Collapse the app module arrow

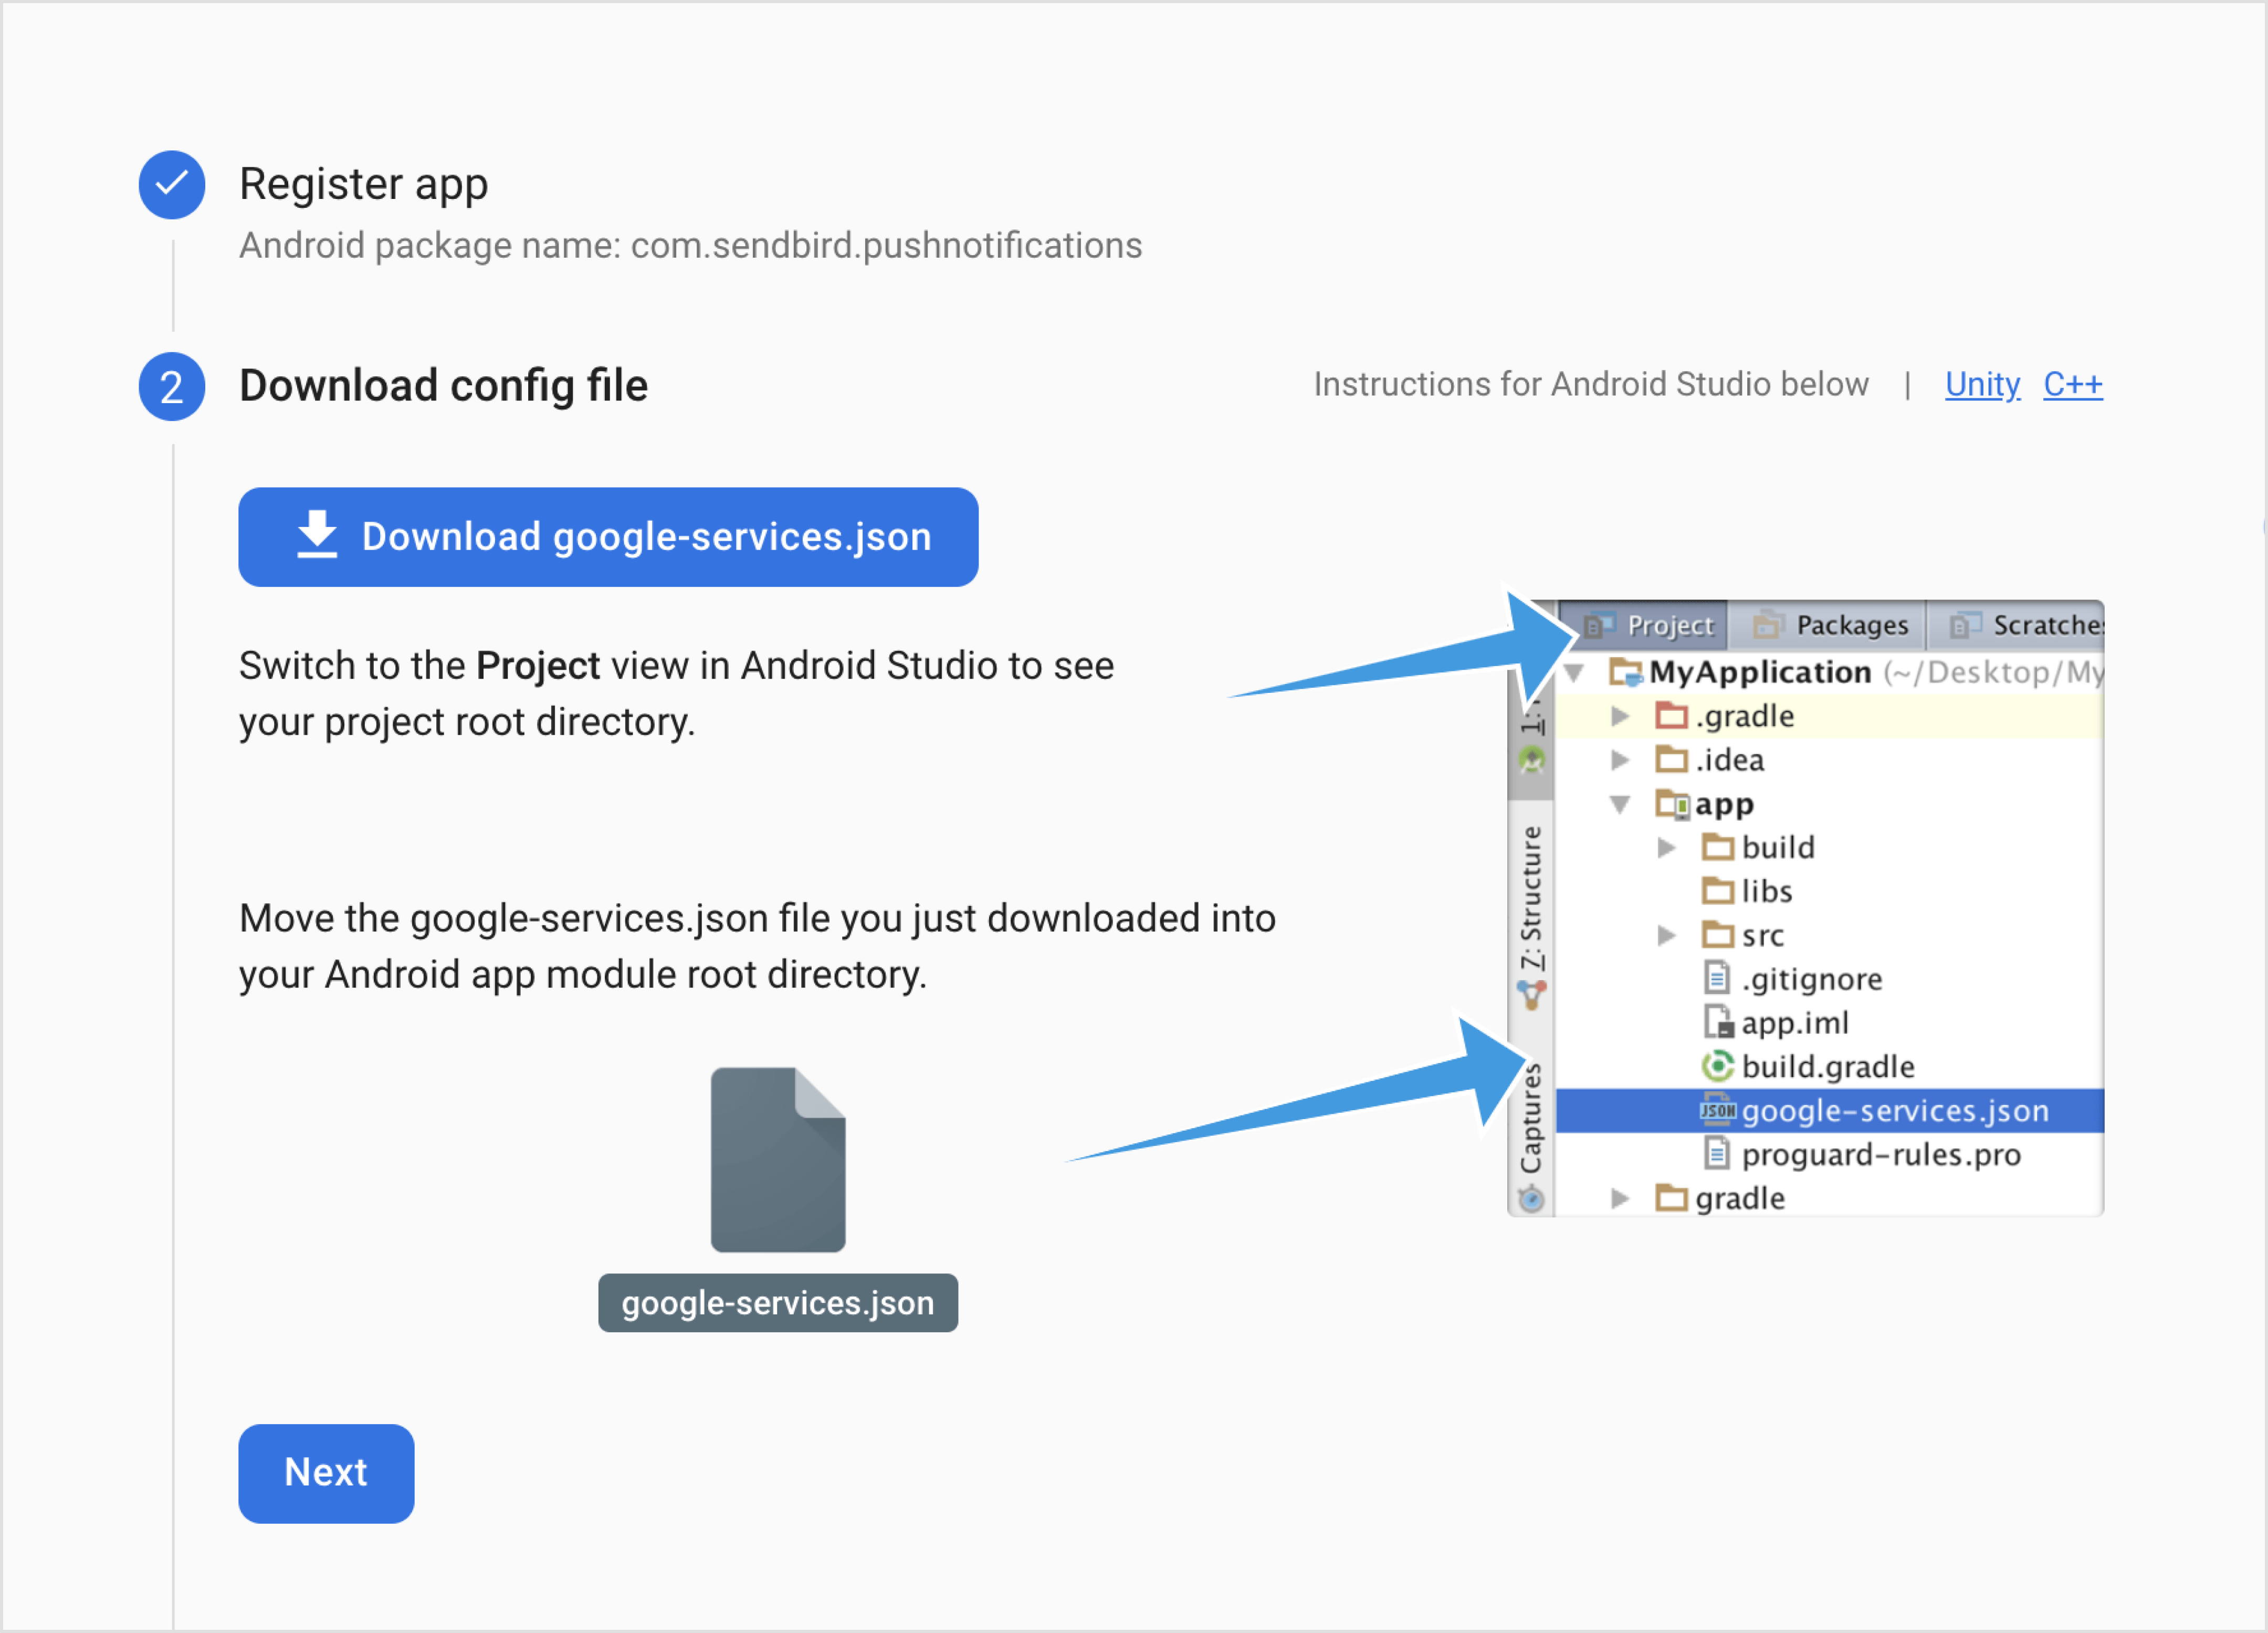point(1620,804)
